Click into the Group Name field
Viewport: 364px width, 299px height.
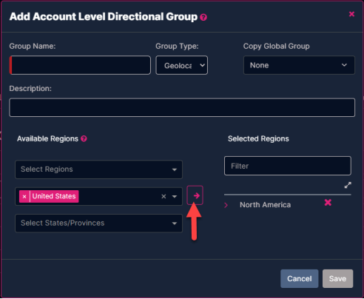[80, 65]
